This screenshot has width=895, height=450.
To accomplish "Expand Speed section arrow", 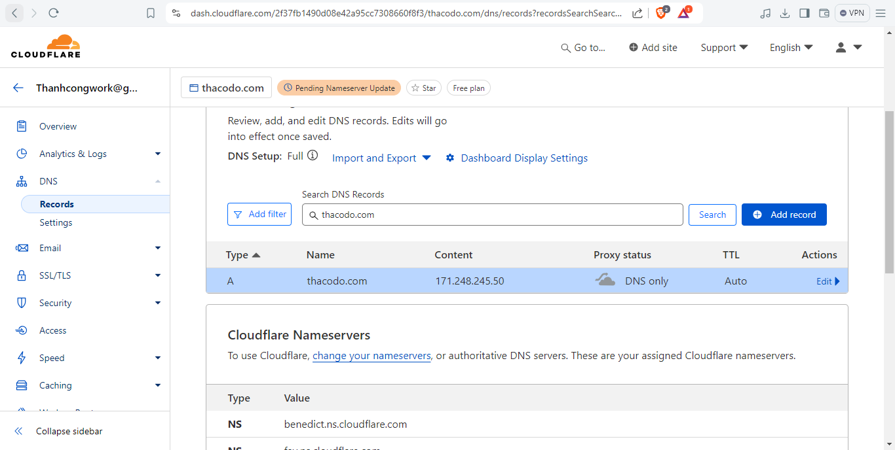I will point(157,358).
